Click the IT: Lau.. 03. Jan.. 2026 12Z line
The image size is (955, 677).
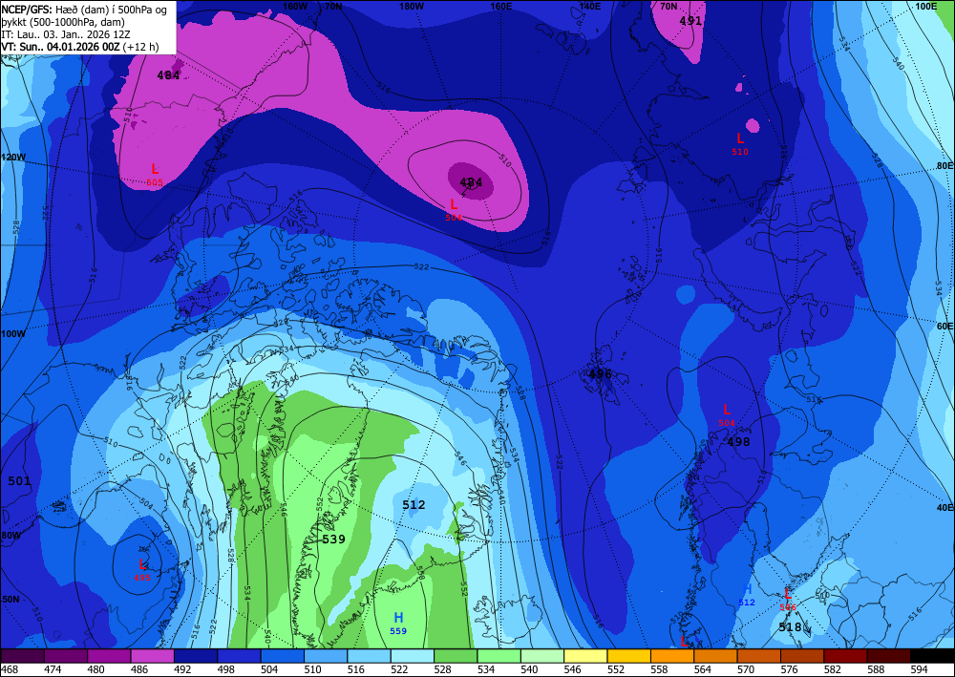pos(66,34)
